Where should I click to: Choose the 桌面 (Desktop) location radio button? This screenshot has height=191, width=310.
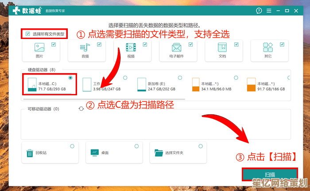tap(136, 146)
